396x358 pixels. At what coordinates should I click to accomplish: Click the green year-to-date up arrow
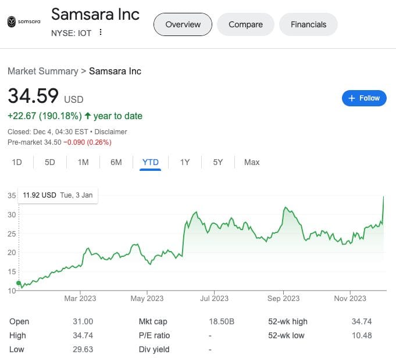coord(88,116)
